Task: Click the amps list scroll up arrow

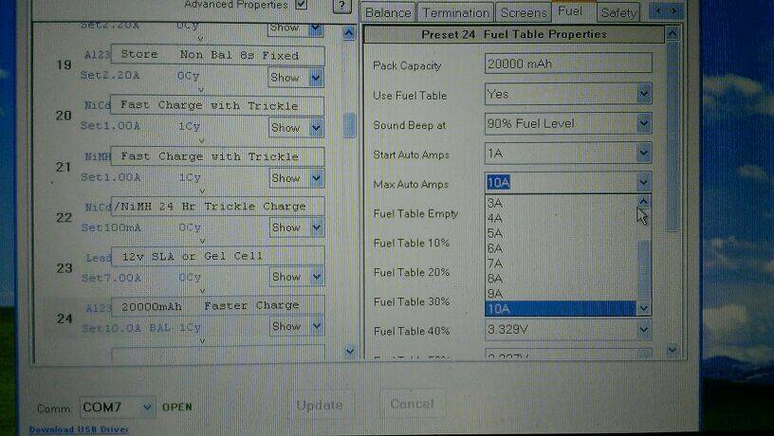Action: [x=643, y=202]
